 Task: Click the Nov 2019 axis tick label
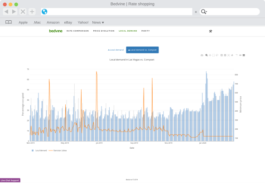coord(169,143)
